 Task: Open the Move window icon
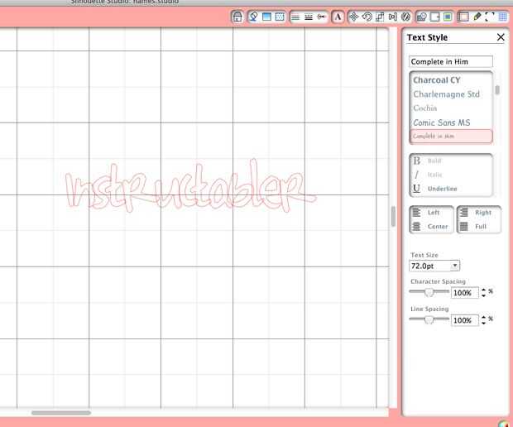(x=353, y=17)
